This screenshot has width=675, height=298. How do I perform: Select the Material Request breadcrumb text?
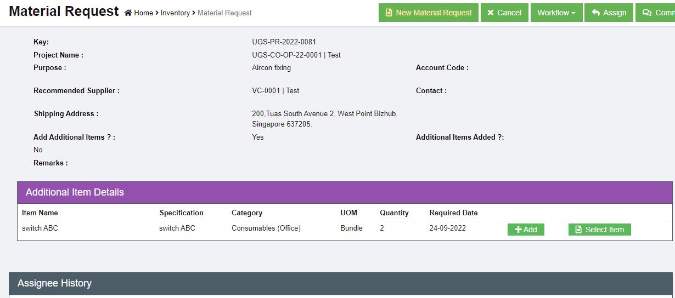tap(224, 13)
